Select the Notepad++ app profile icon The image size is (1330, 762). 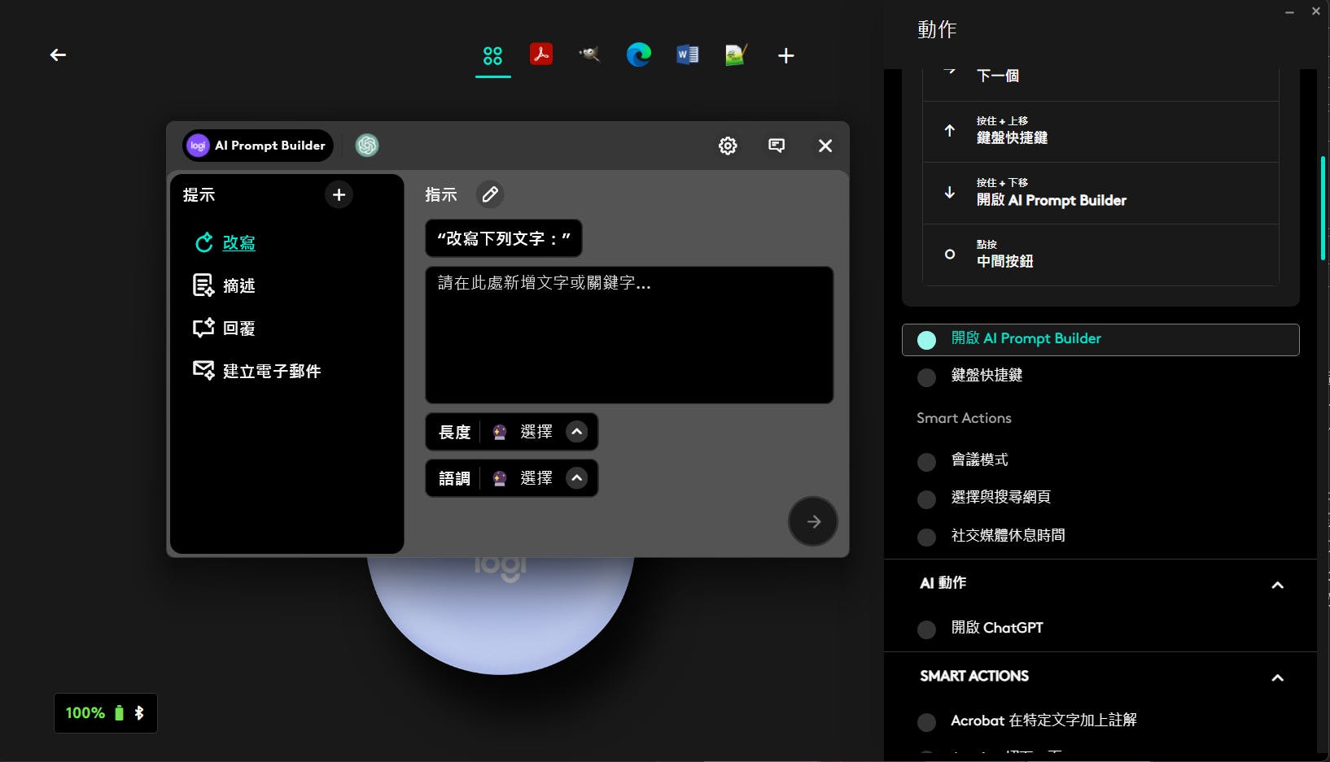tap(736, 54)
